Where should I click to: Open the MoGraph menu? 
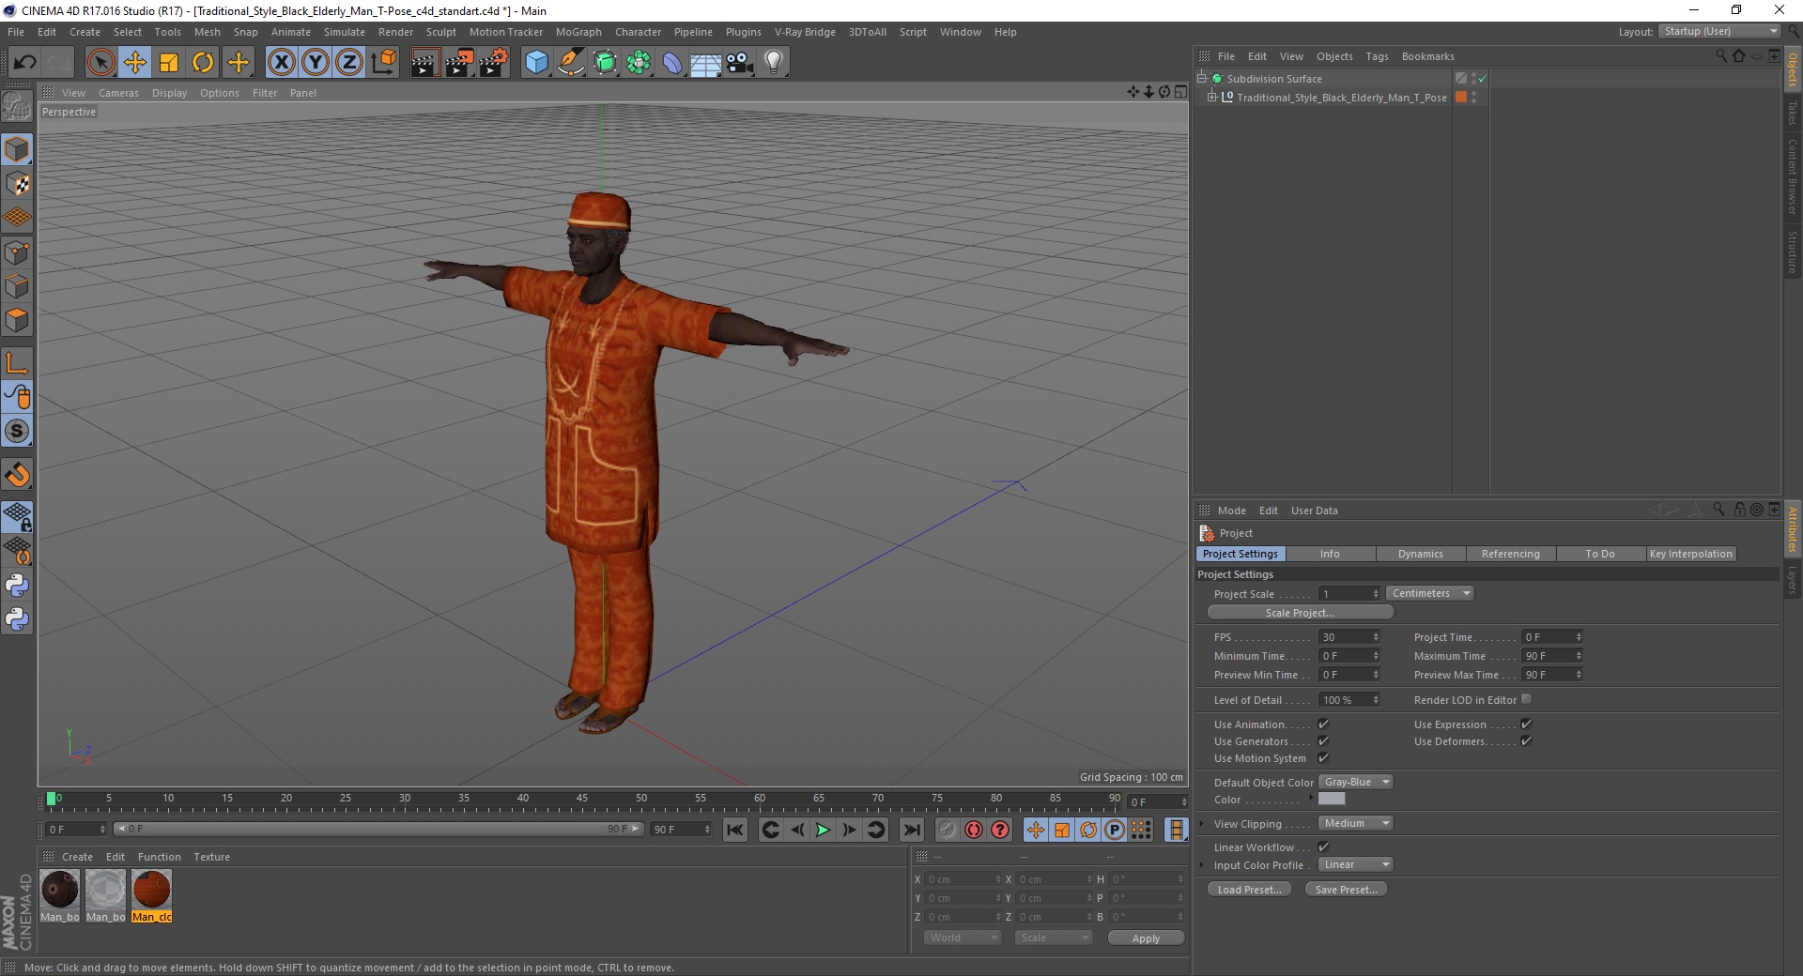(x=578, y=32)
